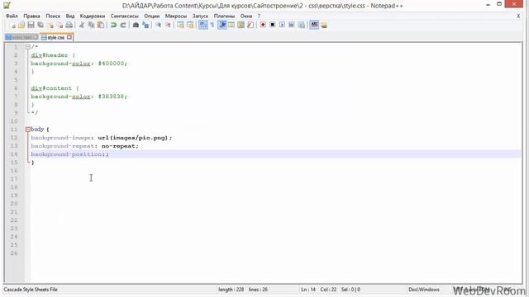Image resolution: width=529 pixels, height=297 pixels.
Task: Click the #400000 color value
Action: [111, 64]
